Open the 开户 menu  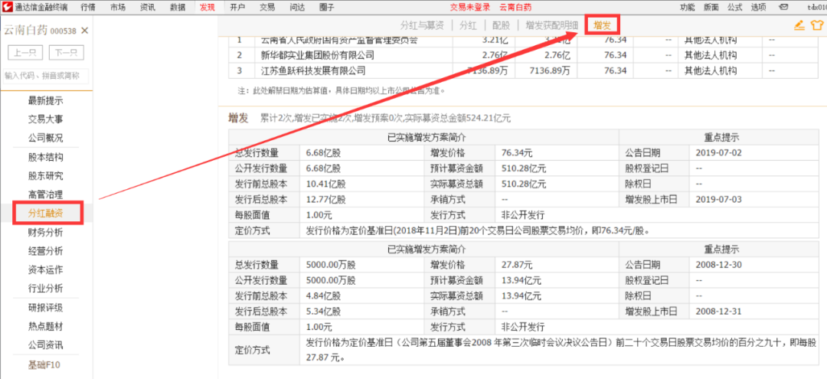click(x=237, y=7)
